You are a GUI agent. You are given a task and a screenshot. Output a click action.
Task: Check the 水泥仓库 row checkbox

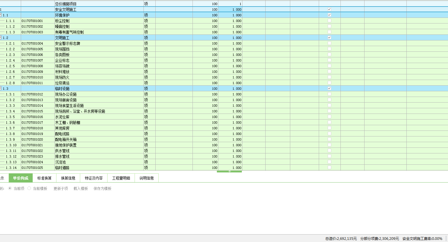pos(329,117)
